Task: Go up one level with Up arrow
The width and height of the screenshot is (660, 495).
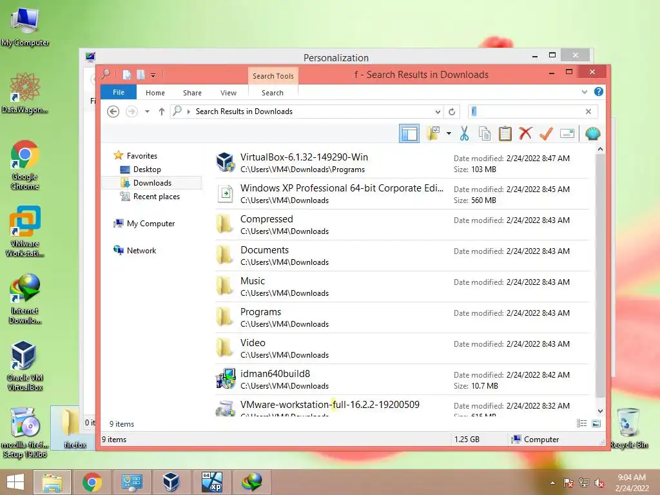Action: (162, 112)
